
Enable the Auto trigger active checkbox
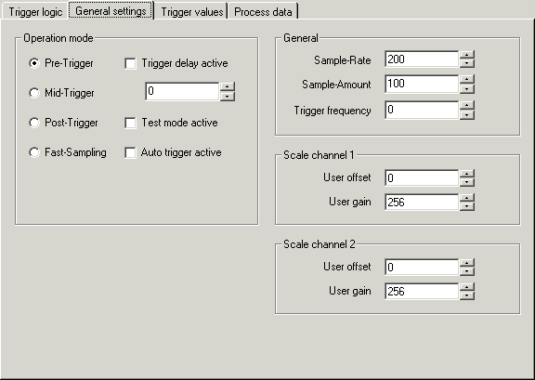tap(130, 152)
